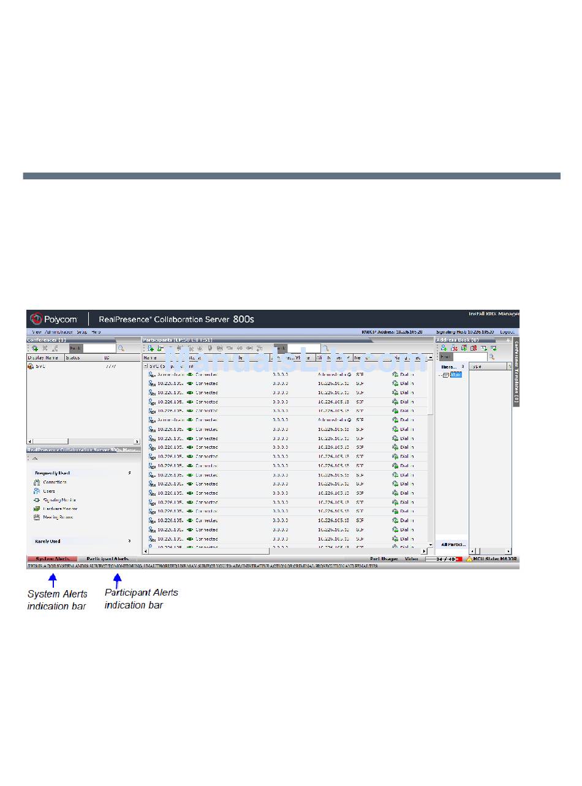582x786 pixels.
Task: Open Meeting Rooms in Frequently Used list
Action: point(58,517)
